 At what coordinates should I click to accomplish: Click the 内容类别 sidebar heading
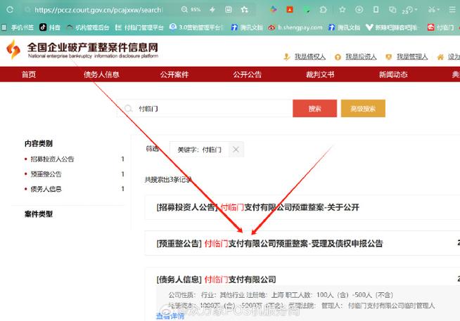(39, 143)
